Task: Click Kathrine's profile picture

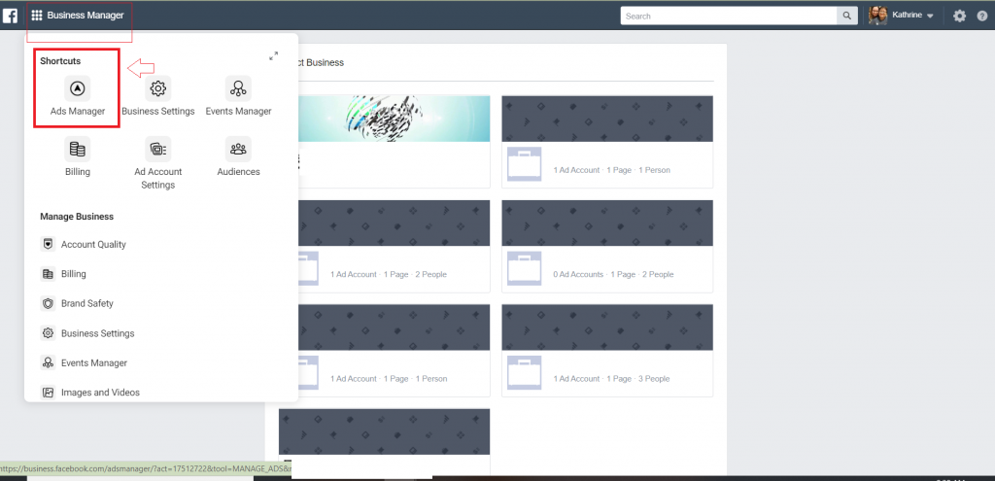Action: point(877,16)
